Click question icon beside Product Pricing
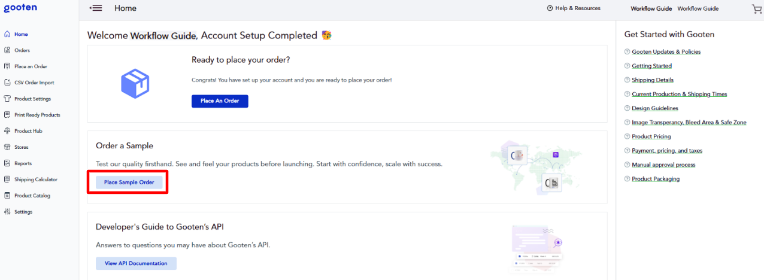 pos(627,136)
